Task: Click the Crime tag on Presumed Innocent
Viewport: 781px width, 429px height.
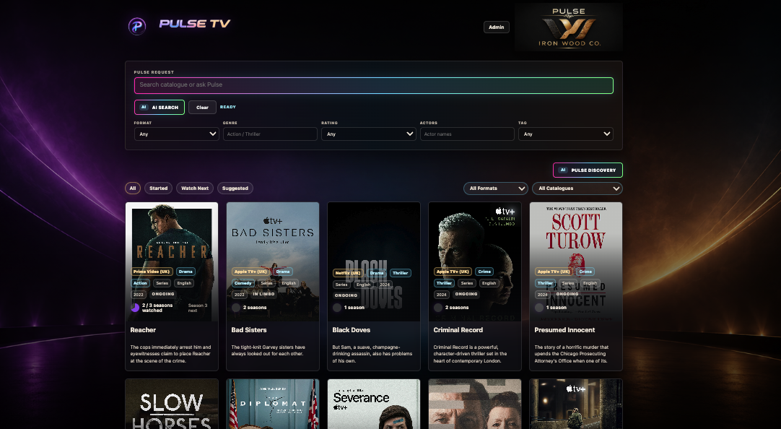Action: coord(585,272)
